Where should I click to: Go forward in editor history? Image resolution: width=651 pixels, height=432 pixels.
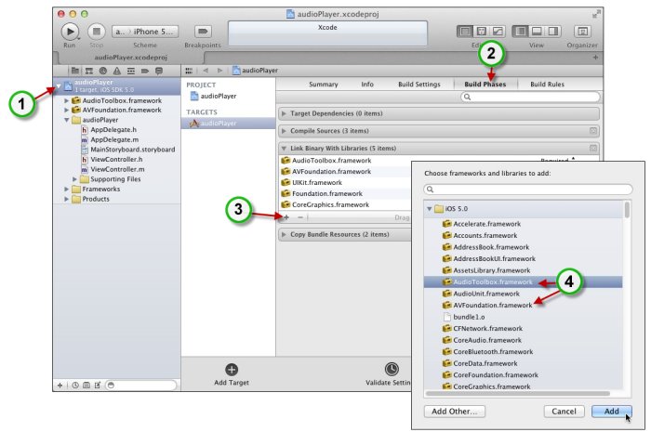click(x=220, y=71)
